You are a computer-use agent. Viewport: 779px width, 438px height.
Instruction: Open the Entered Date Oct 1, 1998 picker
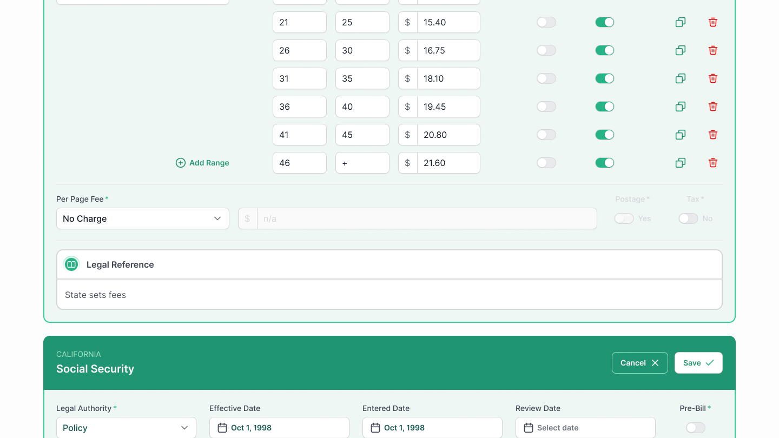point(432,428)
